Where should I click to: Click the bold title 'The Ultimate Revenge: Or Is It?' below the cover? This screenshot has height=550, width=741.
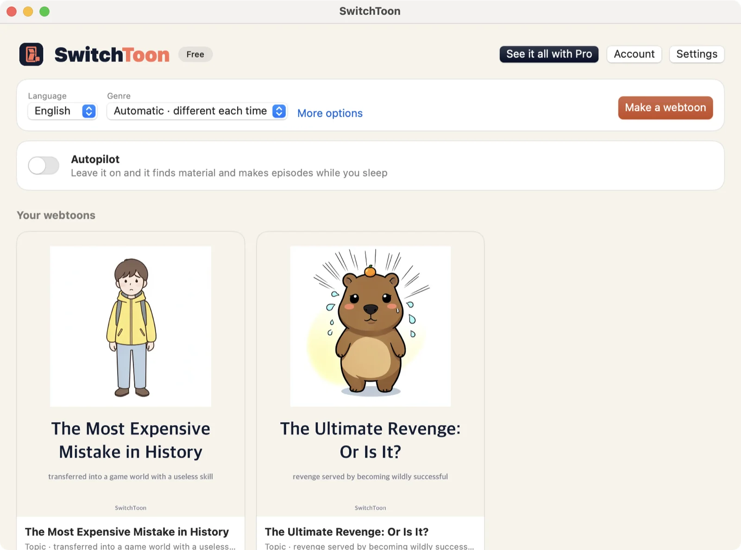[x=346, y=531]
